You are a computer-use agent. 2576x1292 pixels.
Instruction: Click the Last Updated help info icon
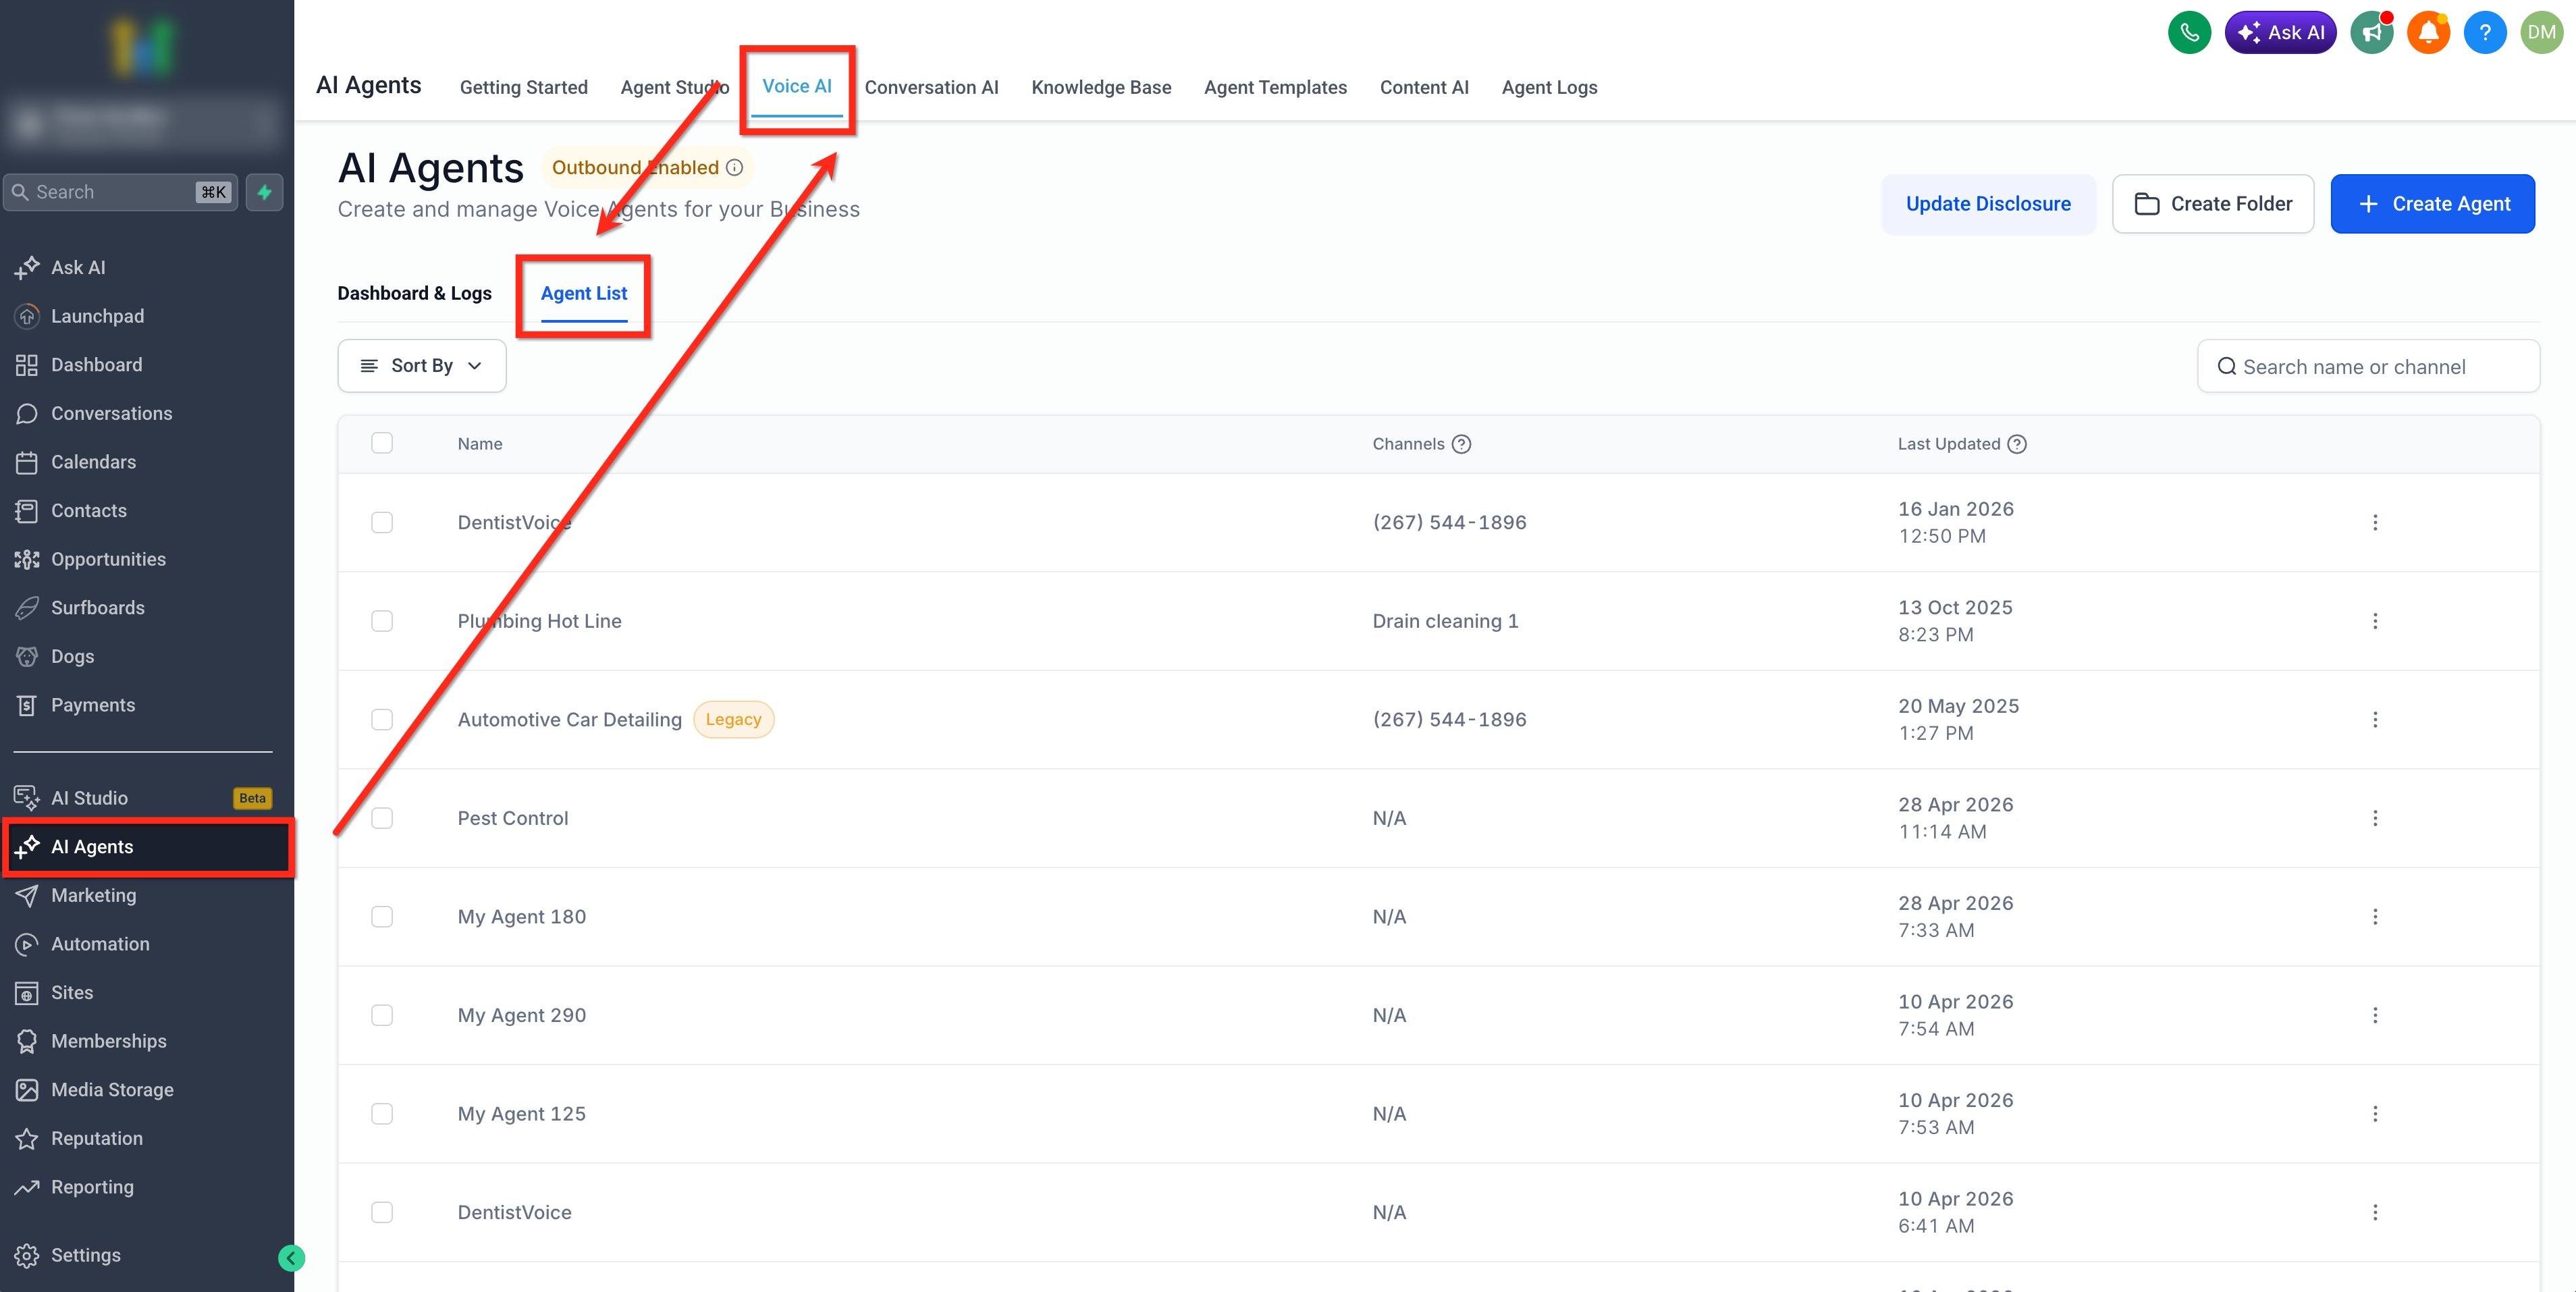point(2017,444)
